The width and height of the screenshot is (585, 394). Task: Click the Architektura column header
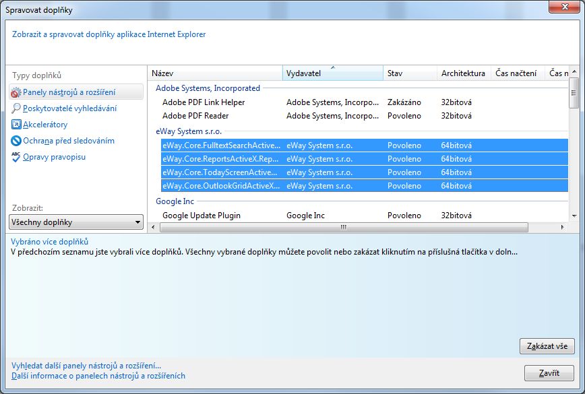point(464,73)
